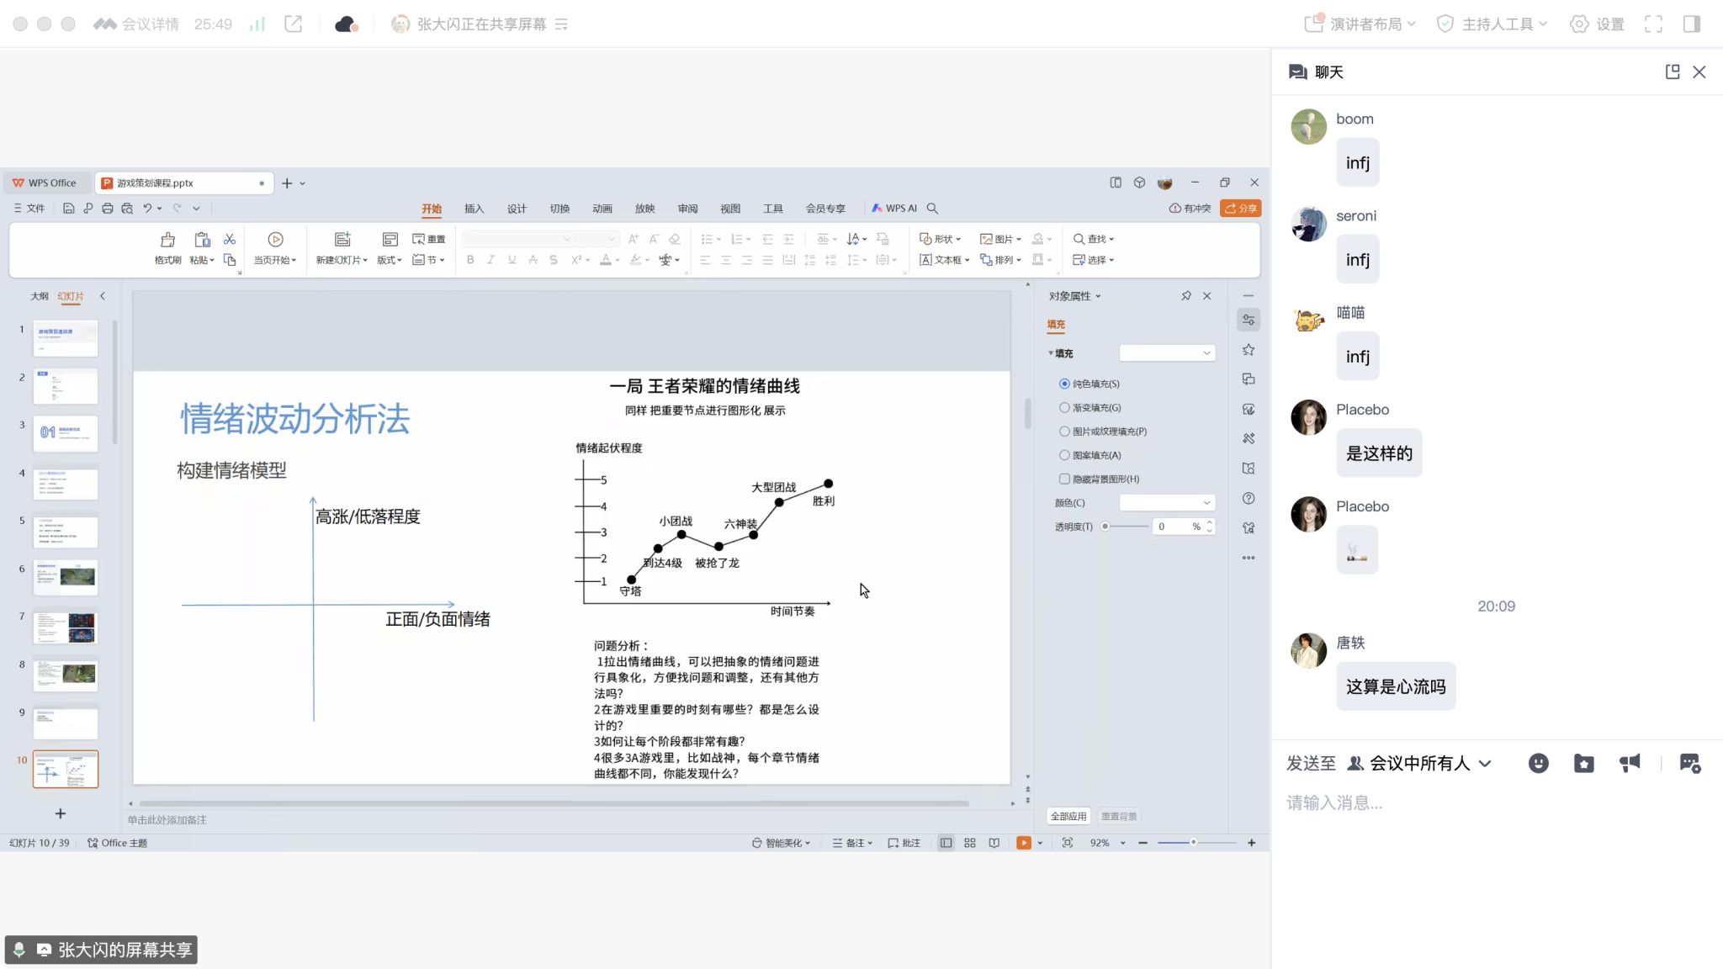Select slide 7 thumbnail in panel

pos(66,627)
